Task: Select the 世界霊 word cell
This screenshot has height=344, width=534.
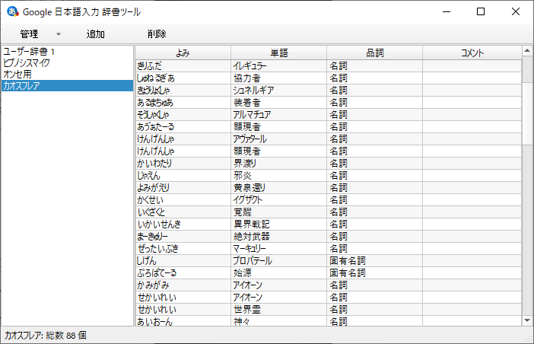Action: tap(278, 310)
